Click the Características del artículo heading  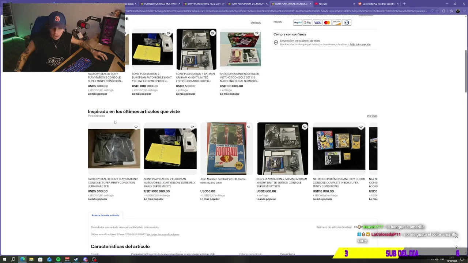coord(120,247)
